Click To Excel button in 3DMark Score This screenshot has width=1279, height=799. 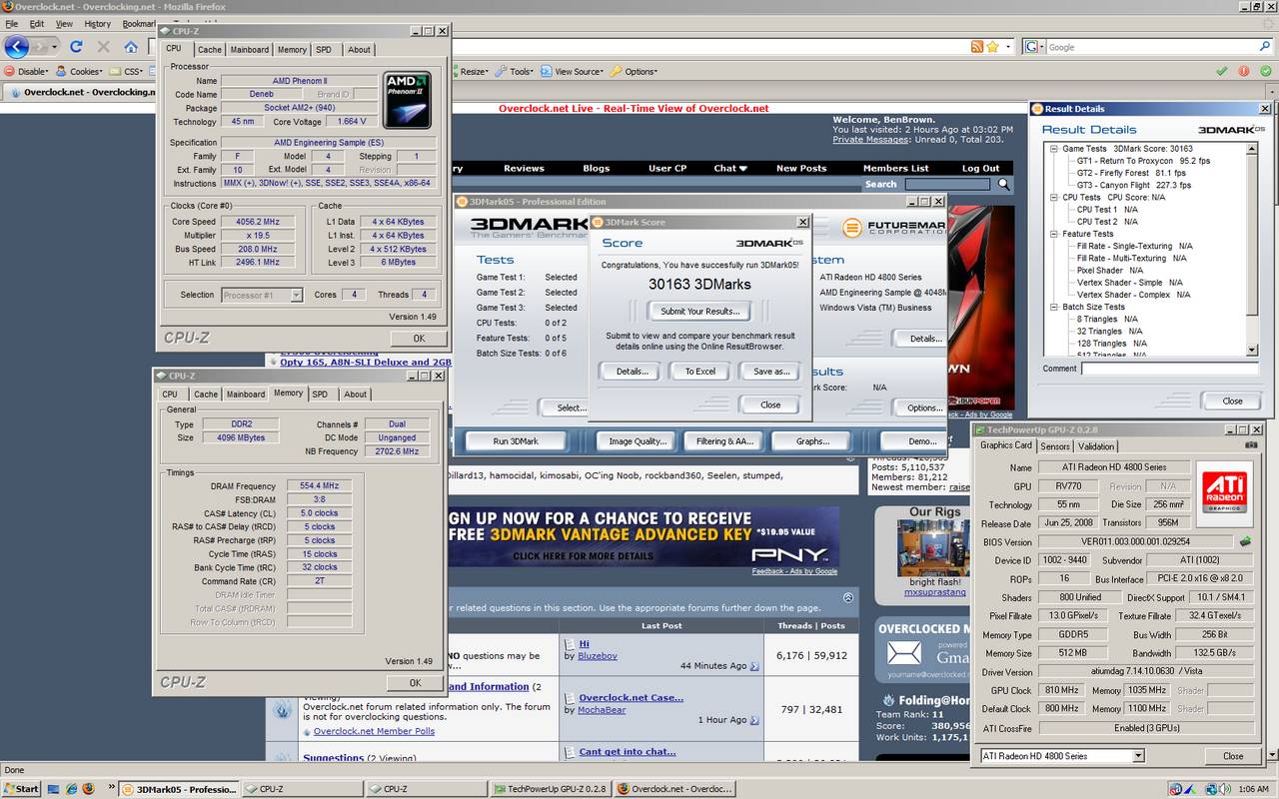pyautogui.click(x=699, y=372)
